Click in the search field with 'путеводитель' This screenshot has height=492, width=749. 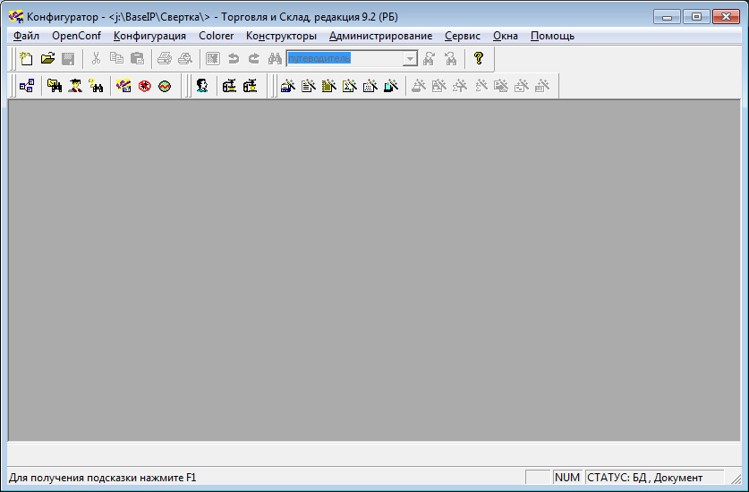(344, 59)
